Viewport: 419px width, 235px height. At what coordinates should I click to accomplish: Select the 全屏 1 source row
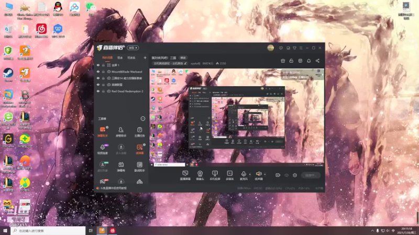tap(122, 65)
